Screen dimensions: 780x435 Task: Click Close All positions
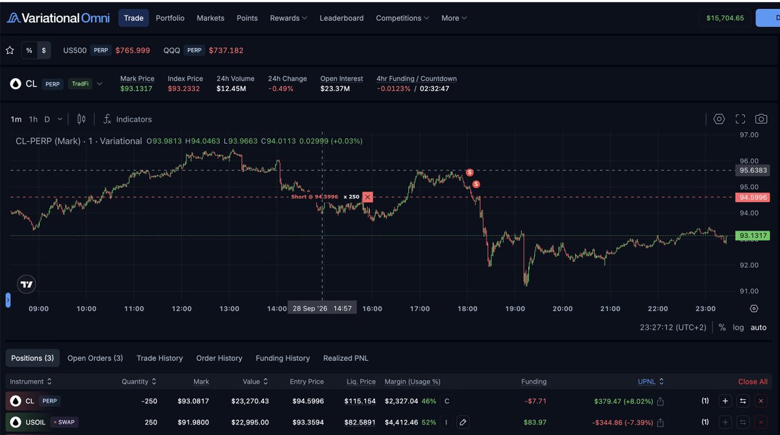click(753, 382)
